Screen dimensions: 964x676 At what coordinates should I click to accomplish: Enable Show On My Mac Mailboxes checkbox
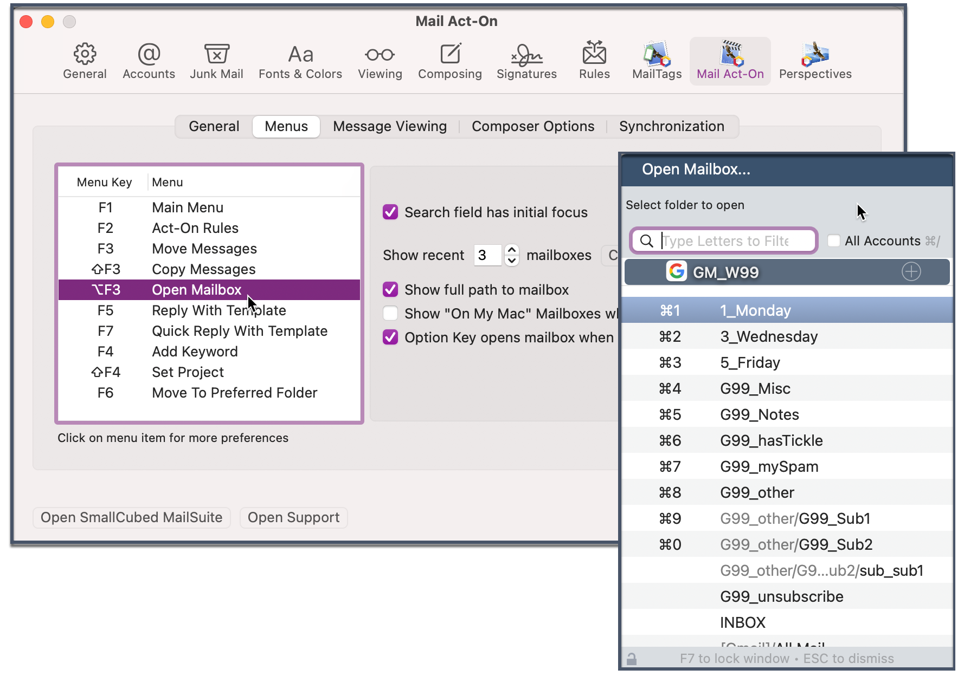click(390, 313)
